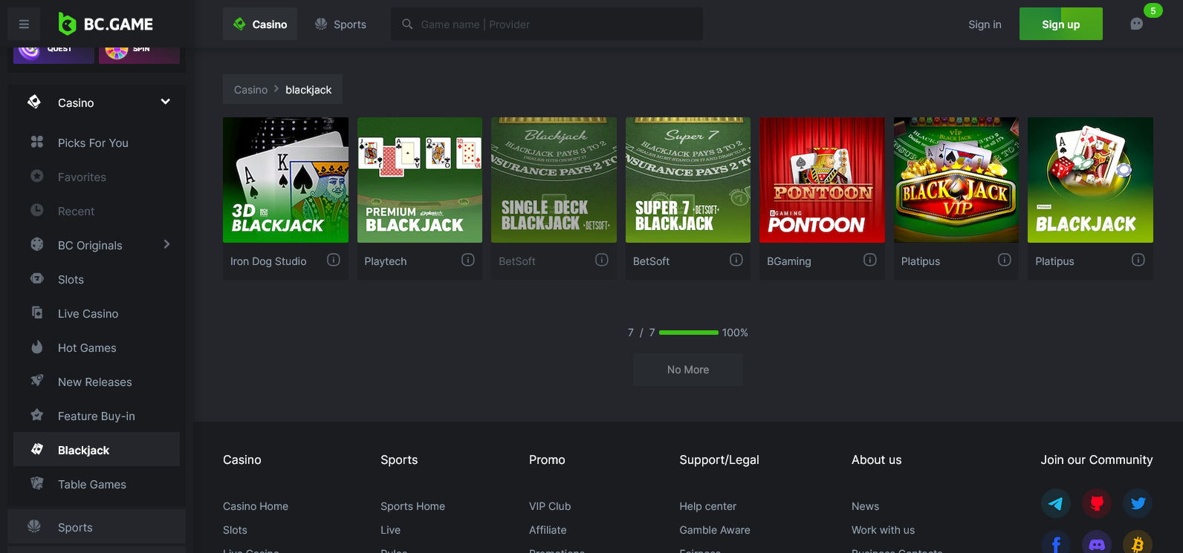Collapse the Casino sidebar section
1183x553 pixels.
(x=166, y=102)
